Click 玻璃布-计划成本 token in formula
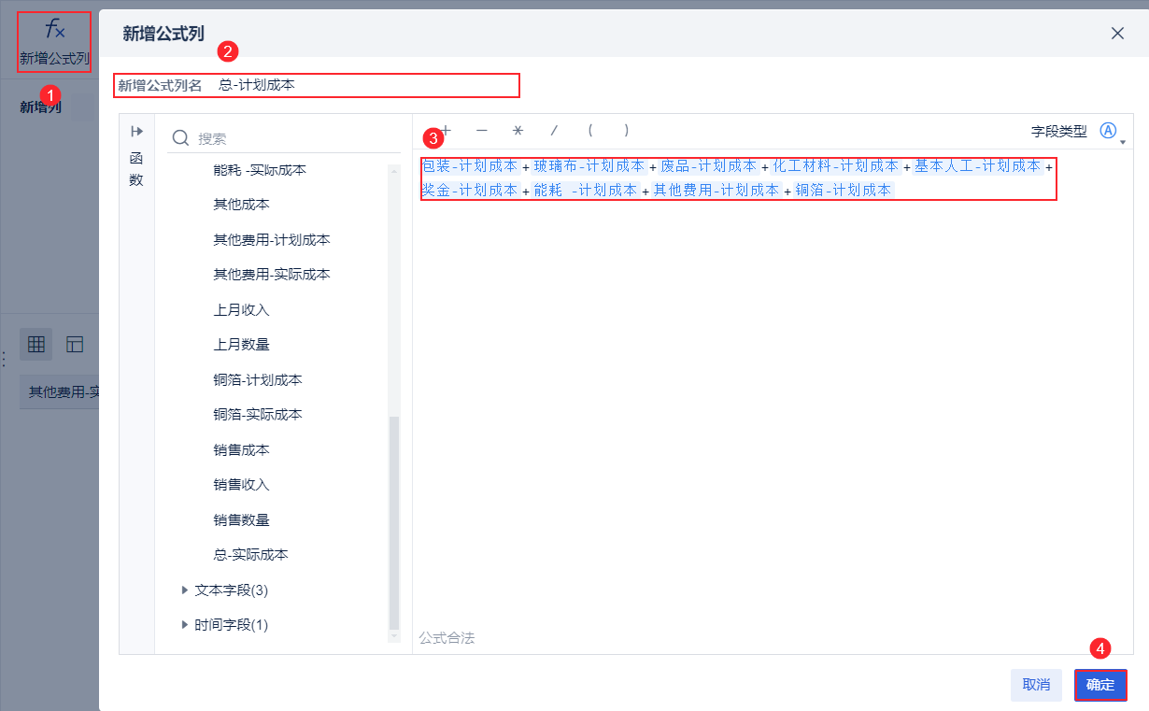 pos(589,166)
